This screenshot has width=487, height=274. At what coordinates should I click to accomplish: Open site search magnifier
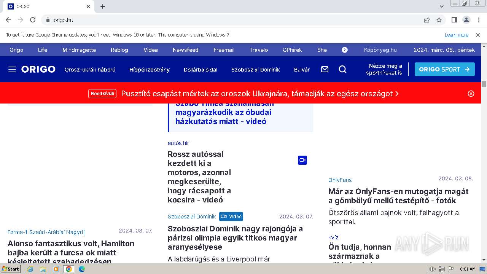point(342,69)
